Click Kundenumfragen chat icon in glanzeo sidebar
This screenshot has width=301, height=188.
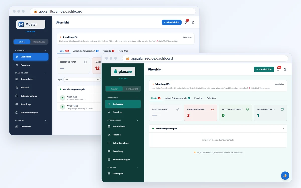109,159
